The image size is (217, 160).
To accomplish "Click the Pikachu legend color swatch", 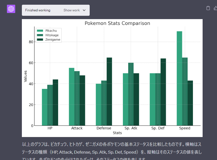I will 40,30.
